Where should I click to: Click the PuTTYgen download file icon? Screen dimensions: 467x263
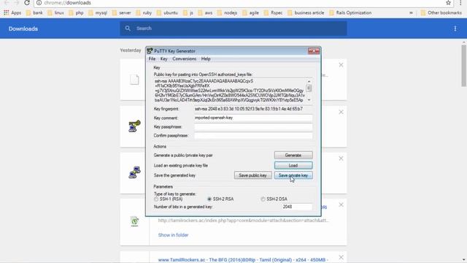tap(134, 126)
